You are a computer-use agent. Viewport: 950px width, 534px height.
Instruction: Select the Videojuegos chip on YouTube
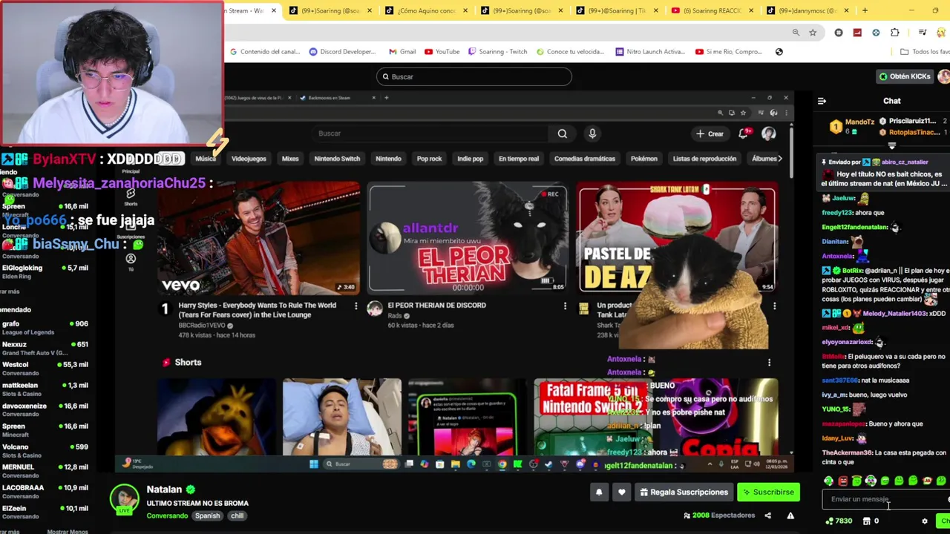point(249,159)
